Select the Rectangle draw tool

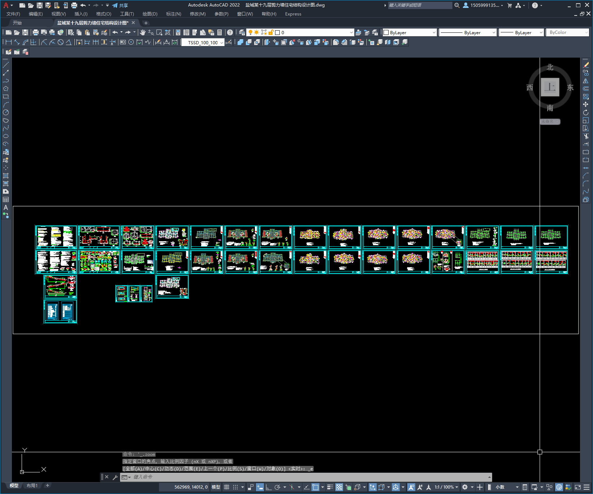click(6, 96)
